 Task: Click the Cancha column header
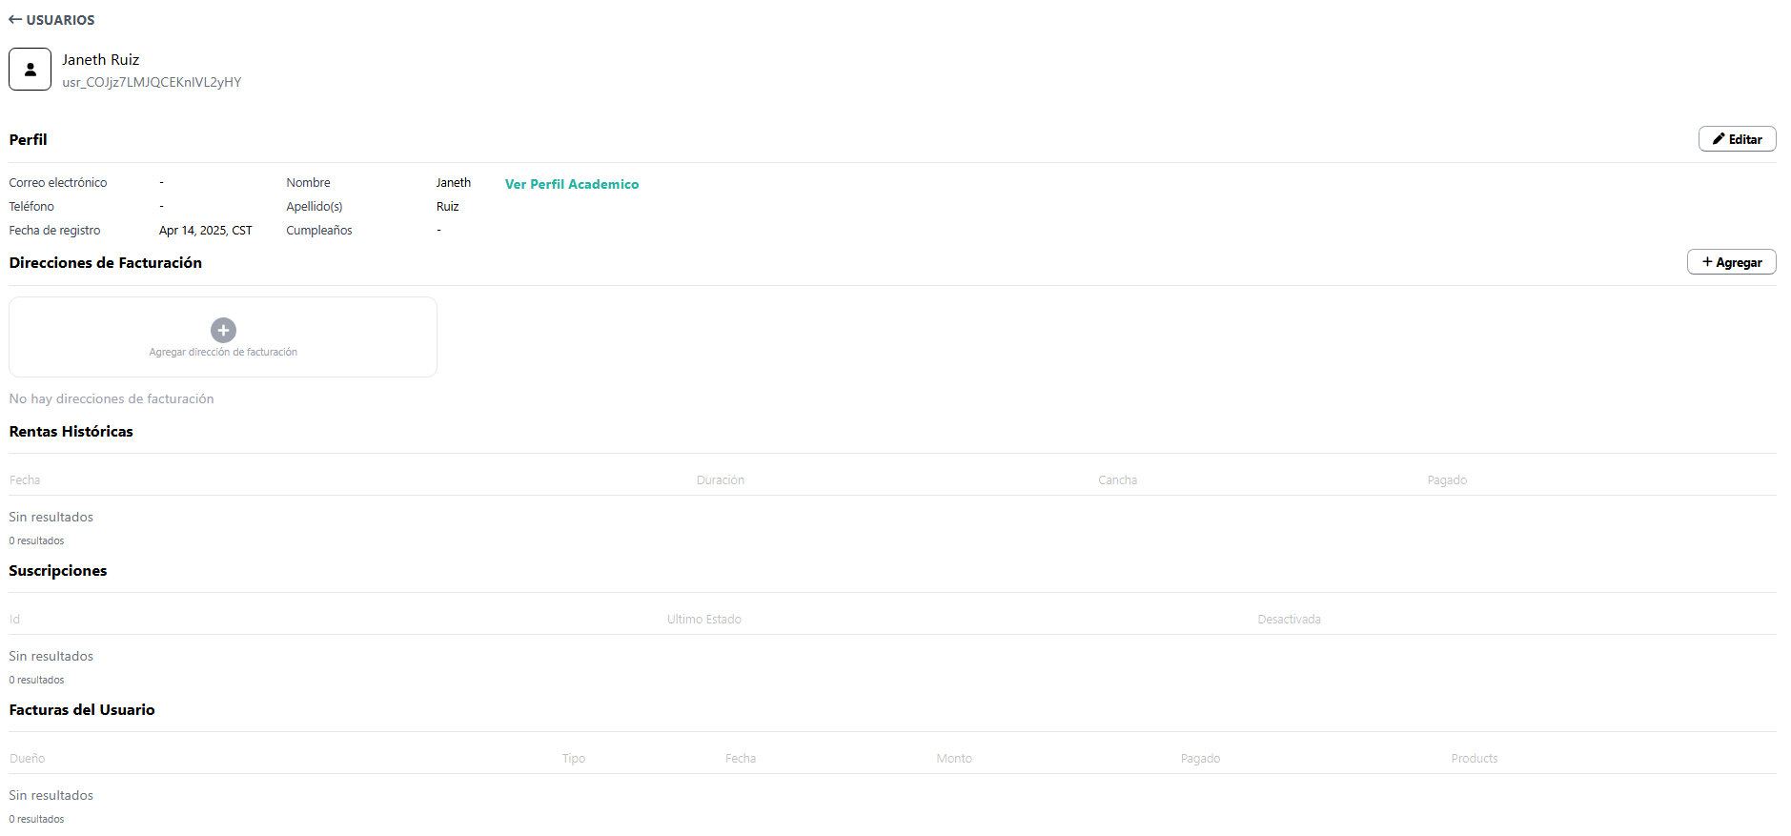point(1117,480)
